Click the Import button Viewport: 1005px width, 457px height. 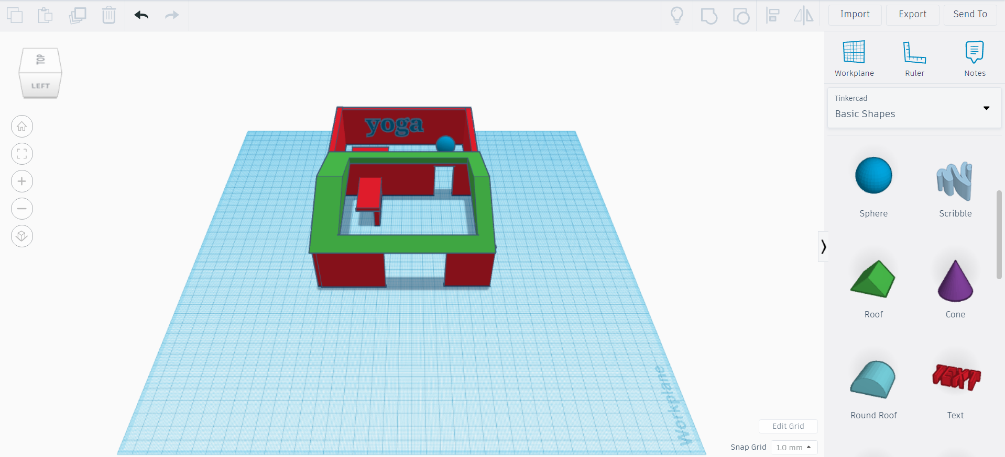tap(855, 15)
